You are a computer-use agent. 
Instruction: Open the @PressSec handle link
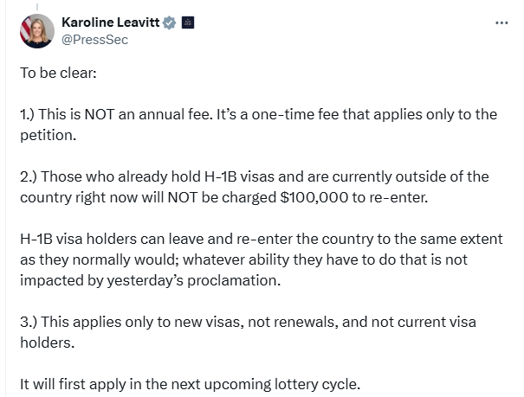[95, 40]
